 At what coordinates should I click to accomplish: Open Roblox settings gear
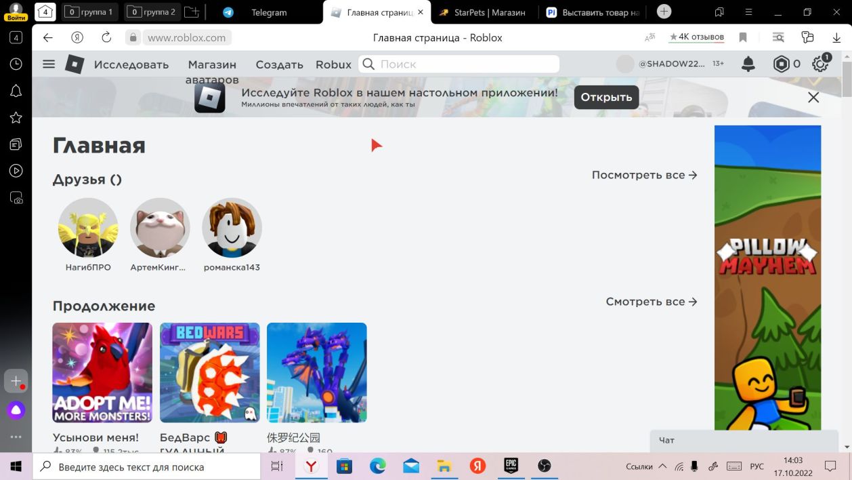click(821, 64)
